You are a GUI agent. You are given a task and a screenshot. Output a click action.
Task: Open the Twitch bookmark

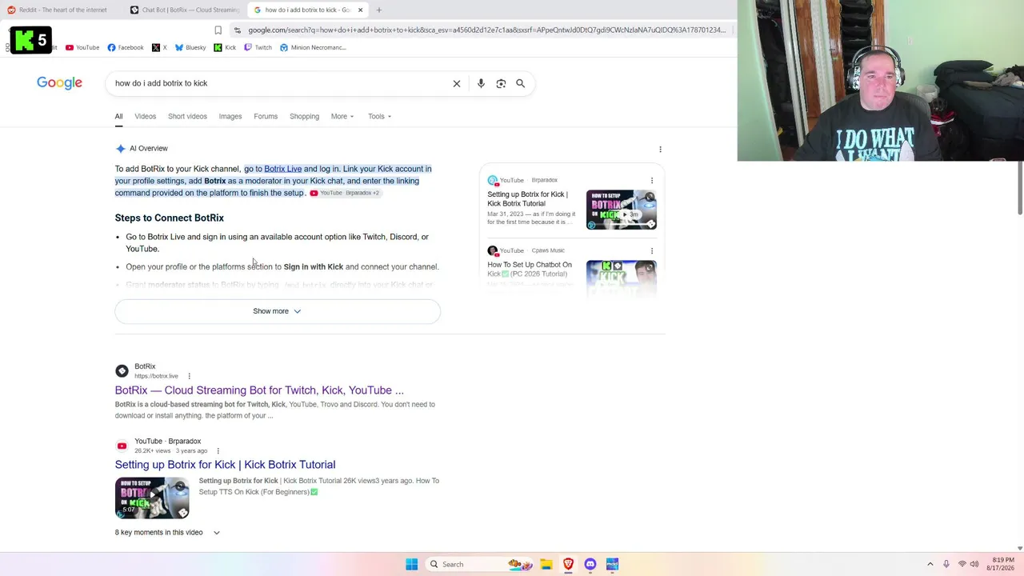coord(258,47)
